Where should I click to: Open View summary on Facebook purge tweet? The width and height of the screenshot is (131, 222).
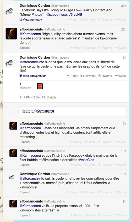[31, 19]
